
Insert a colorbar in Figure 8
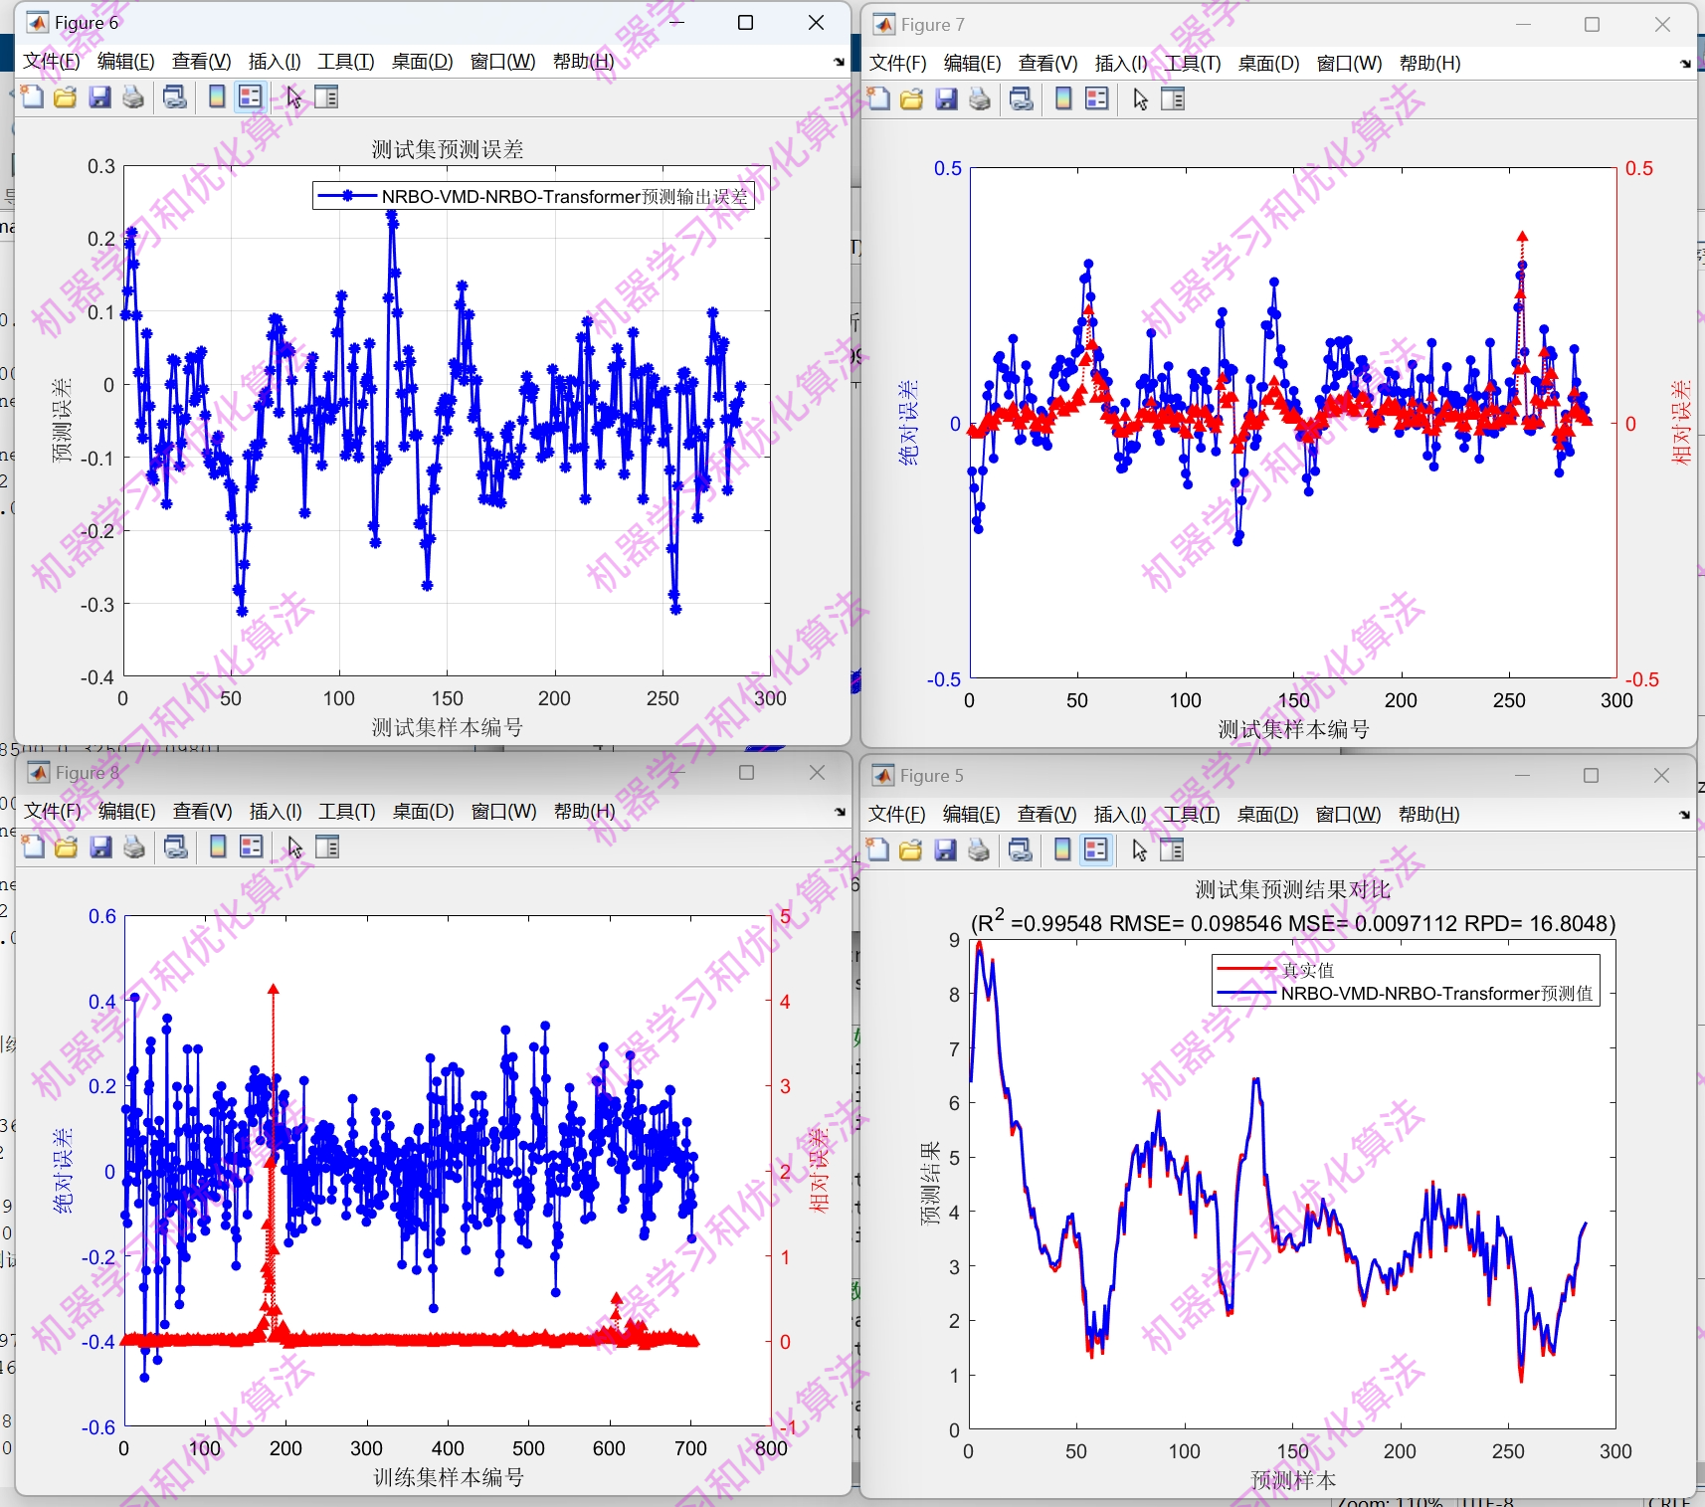218,847
